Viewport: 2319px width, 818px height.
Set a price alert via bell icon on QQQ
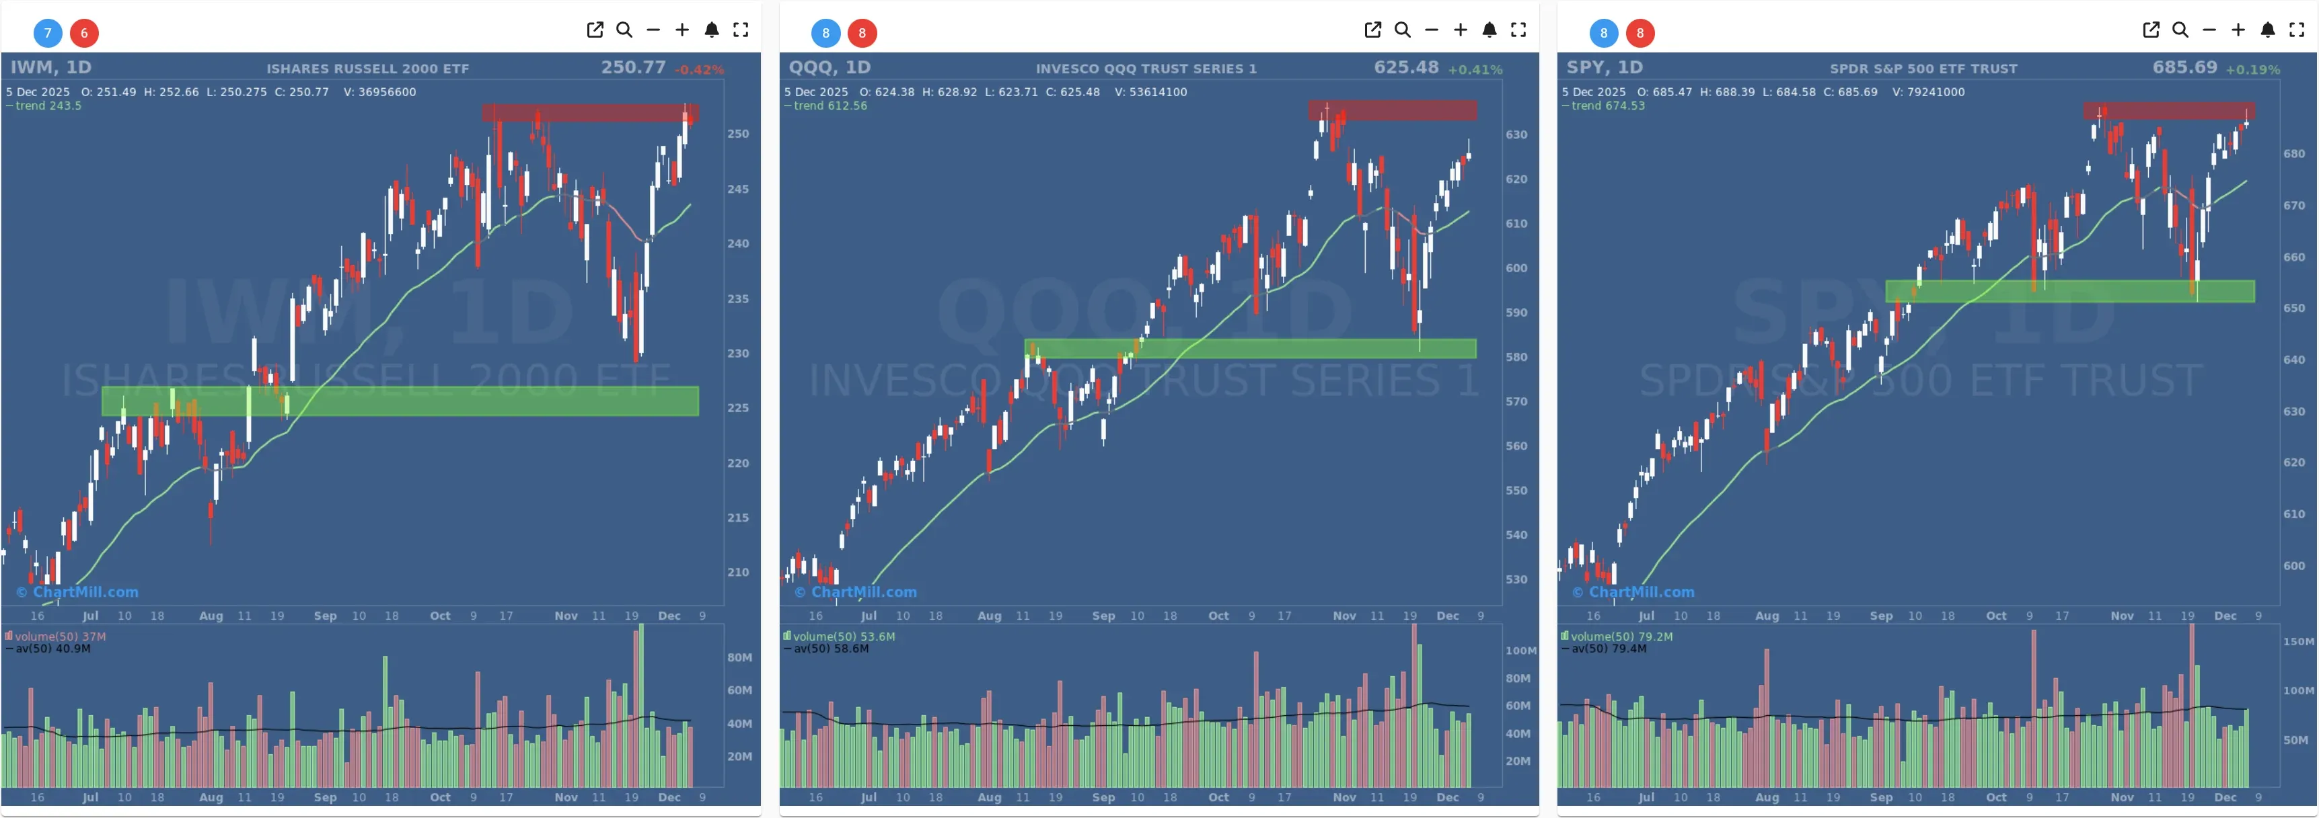point(1489,30)
